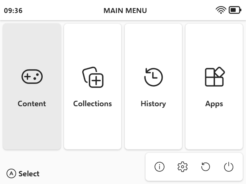This screenshot has height=184, width=246.
Task: Click the battery indicator icon
Action: (x=234, y=10)
